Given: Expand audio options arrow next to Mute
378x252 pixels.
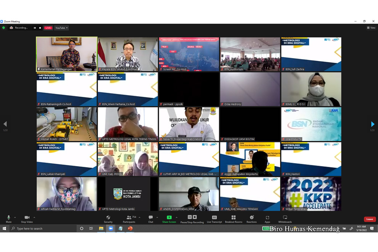Looking at the screenshot, I should click(x=15, y=217).
